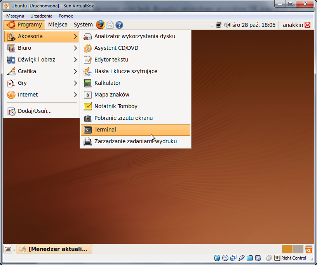Launch Kalkulator from Akcesoria
The image size is (317, 265).
136,83
